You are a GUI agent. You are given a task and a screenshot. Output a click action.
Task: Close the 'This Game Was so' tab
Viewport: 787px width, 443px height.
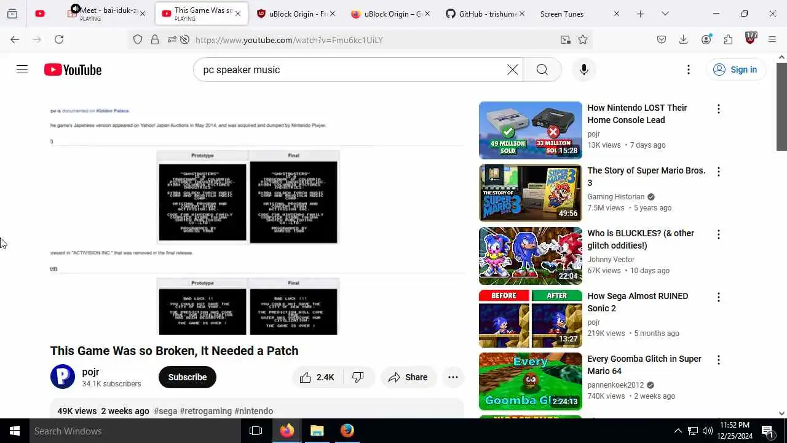pyautogui.click(x=238, y=14)
